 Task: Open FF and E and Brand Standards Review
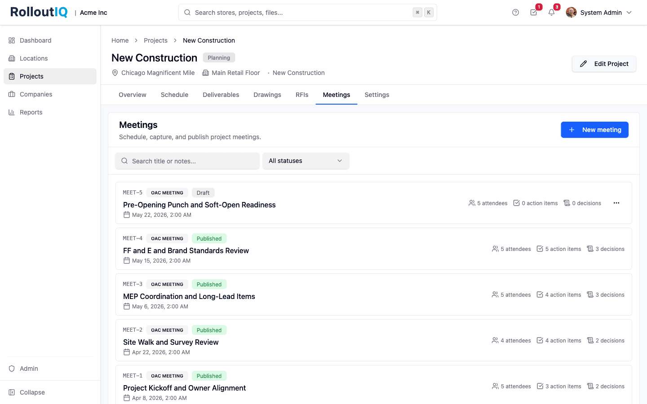pos(186,250)
